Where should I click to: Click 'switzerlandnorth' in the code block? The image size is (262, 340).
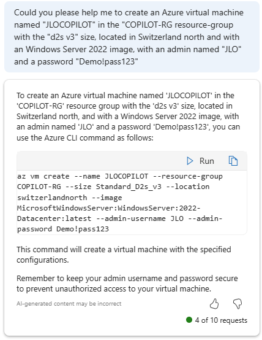point(52,198)
